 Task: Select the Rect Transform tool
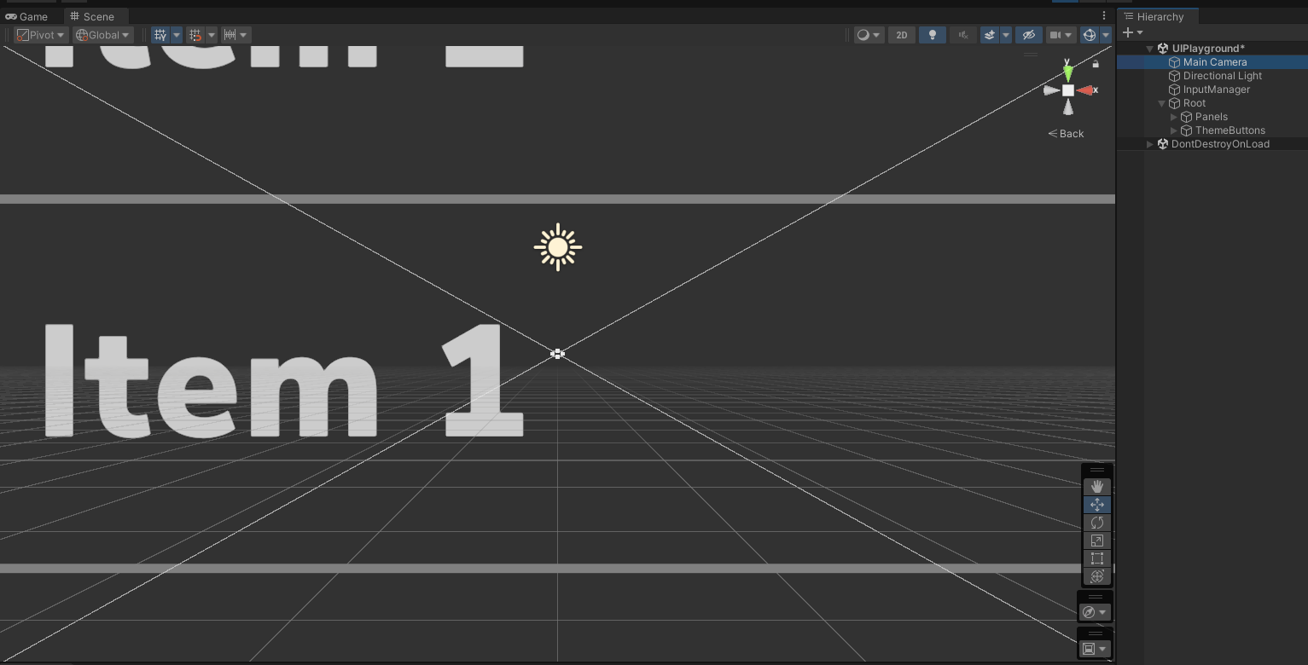click(x=1096, y=558)
